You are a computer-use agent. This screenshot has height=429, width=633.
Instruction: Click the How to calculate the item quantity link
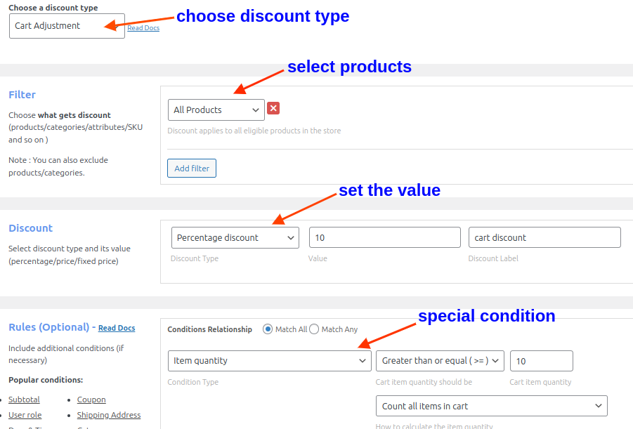pyautogui.click(x=436, y=425)
